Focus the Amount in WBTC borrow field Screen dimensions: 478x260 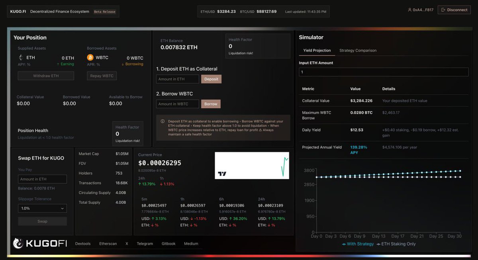pos(178,104)
